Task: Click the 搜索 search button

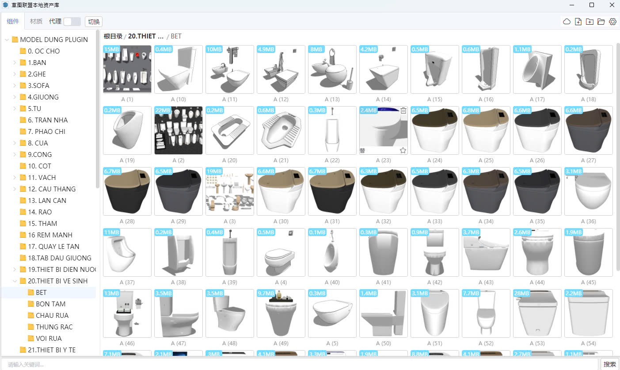Action: pyautogui.click(x=609, y=364)
